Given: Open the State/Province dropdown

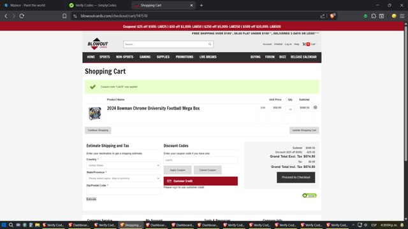Looking at the screenshot, I should tap(123, 178).
